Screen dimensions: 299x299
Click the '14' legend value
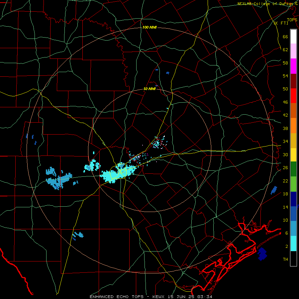point(285,207)
